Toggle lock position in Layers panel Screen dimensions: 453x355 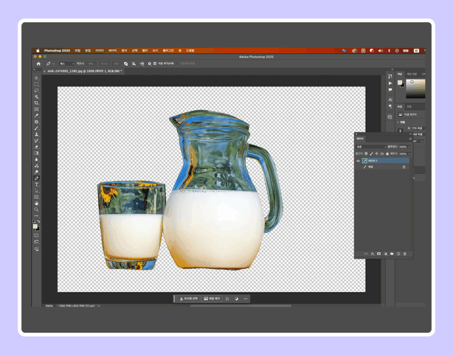376,154
